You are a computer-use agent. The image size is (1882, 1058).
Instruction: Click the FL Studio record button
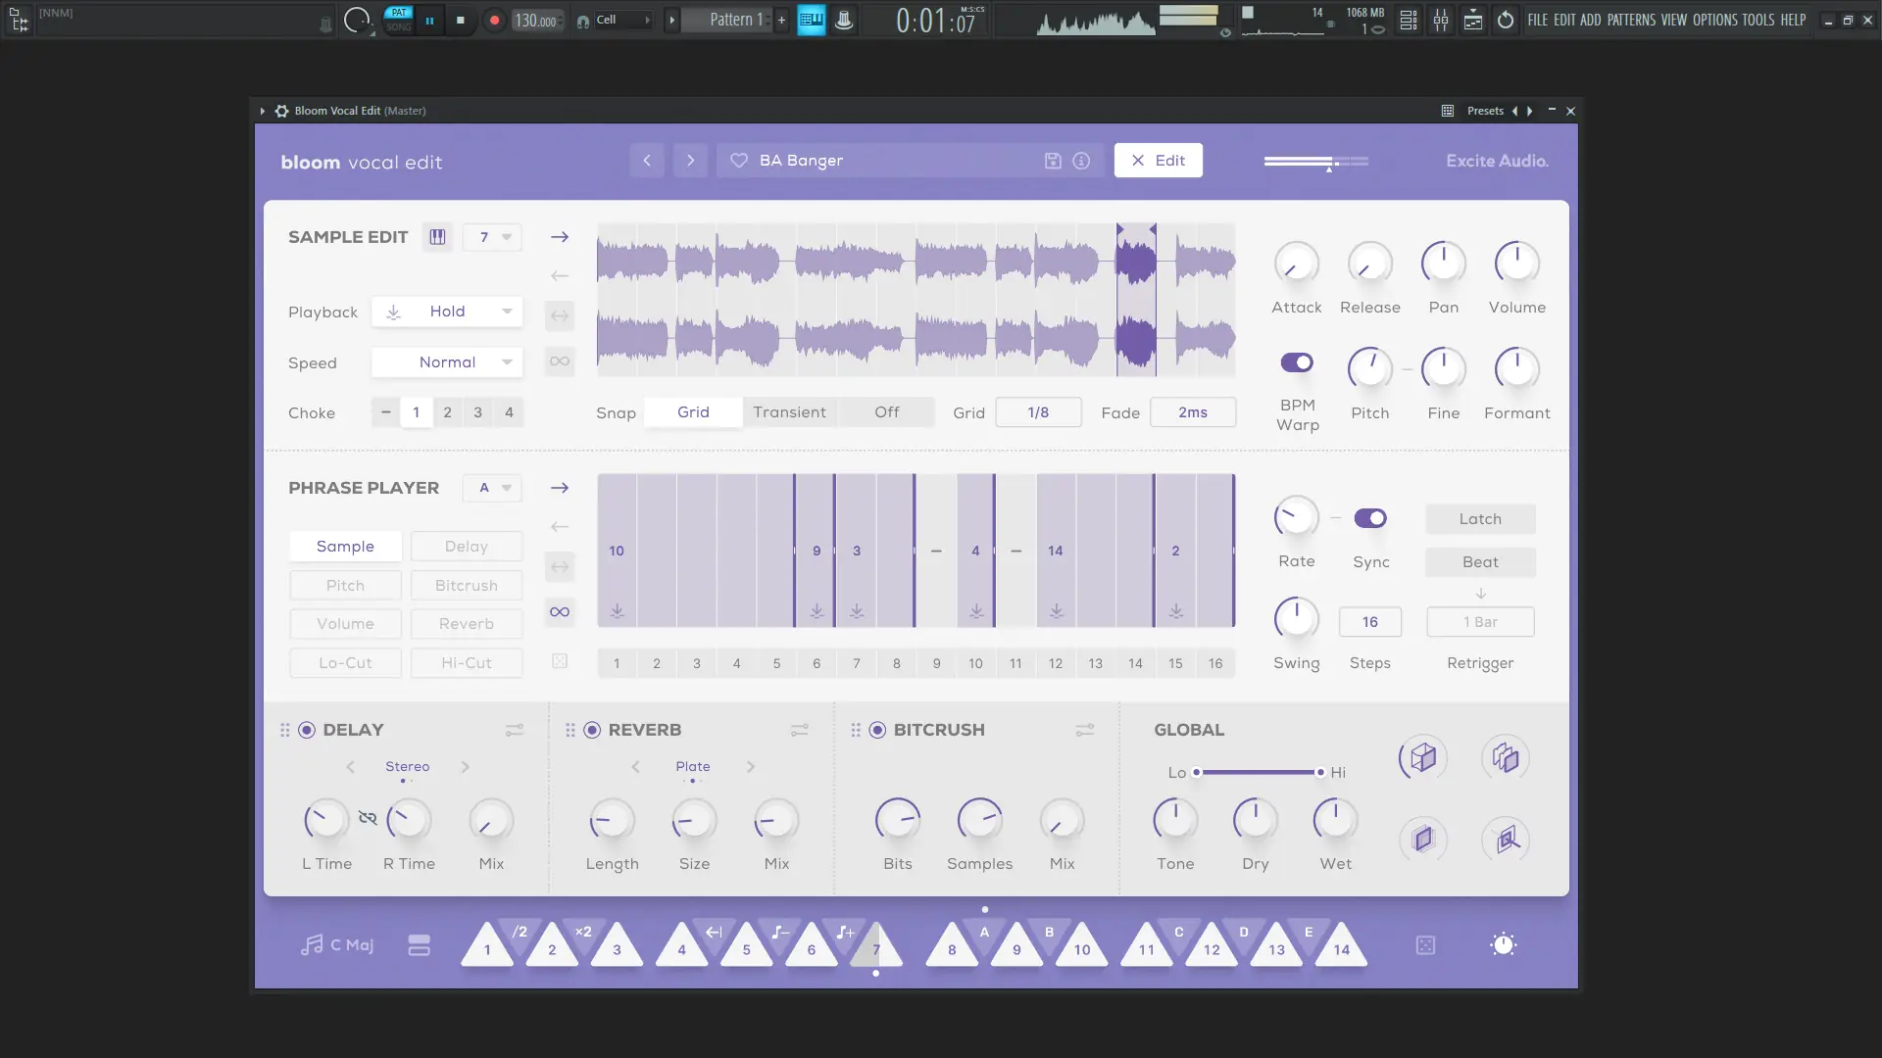click(x=494, y=20)
